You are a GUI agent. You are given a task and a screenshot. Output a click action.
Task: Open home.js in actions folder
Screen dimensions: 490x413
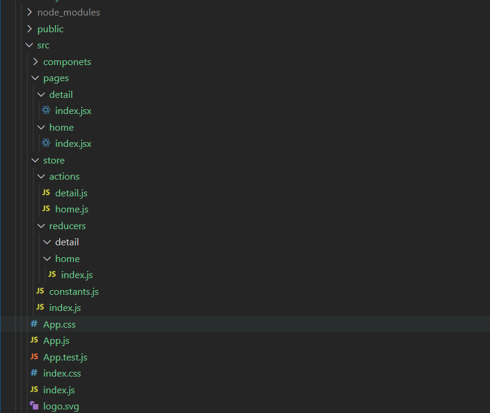[72, 209]
